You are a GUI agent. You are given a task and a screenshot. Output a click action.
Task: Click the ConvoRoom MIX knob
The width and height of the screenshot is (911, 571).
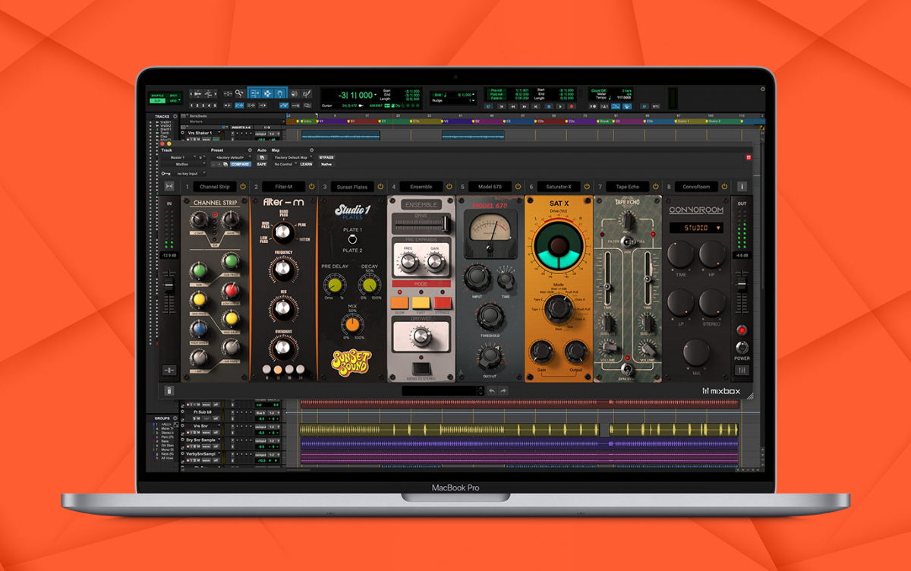point(696,353)
